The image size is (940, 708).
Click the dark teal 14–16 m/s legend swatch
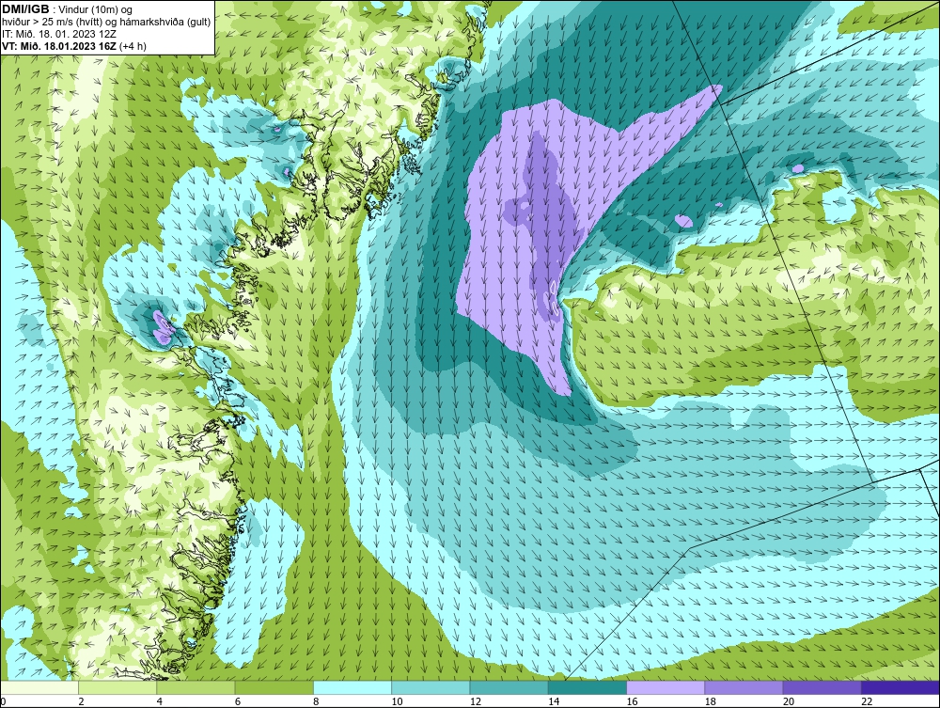[587, 687]
